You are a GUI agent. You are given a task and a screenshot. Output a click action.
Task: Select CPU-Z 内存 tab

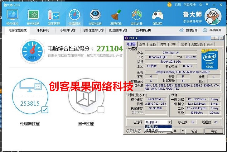pyautogui.click(x=163, y=45)
